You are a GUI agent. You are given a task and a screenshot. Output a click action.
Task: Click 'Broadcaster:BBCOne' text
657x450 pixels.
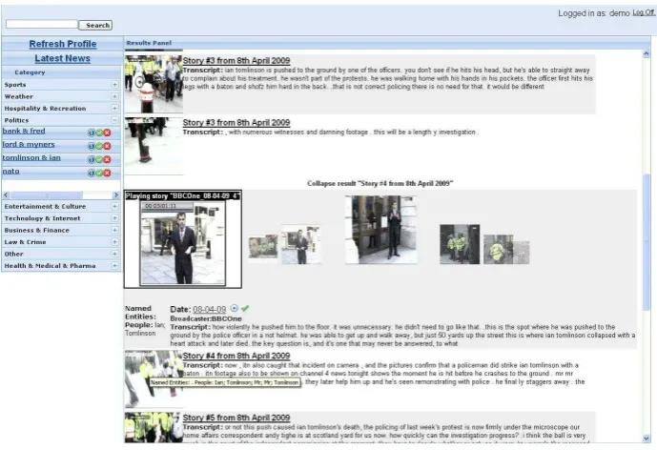206,318
